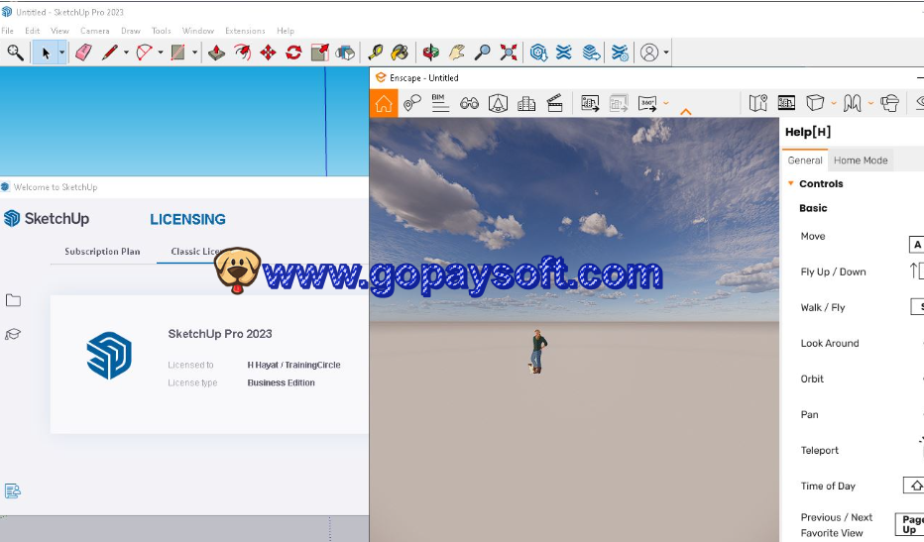Open Enscape render mode dropdown arrow
The height and width of the screenshot is (542, 924).
coord(833,103)
